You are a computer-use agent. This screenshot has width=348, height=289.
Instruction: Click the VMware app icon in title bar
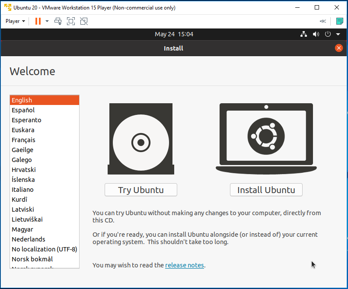pyautogui.click(x=8, y=7)
